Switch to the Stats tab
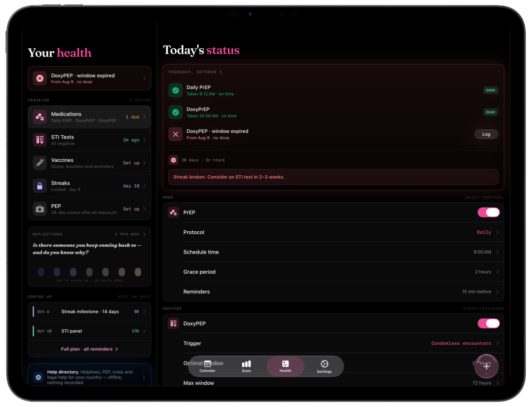 pos(246,366)
